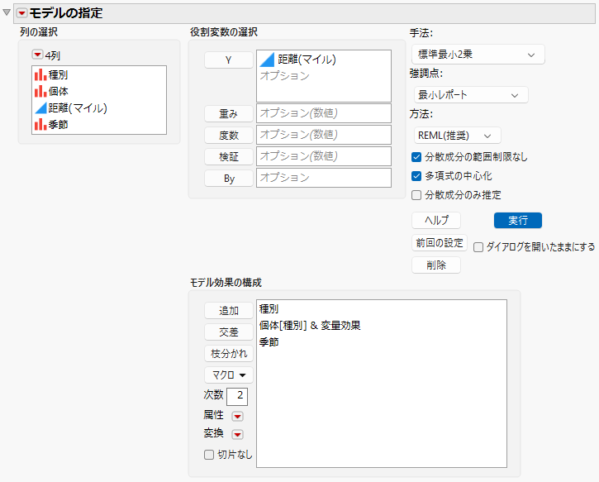Open the 手法 dropdown showing 標準最小2乗
This screenshot has width=599, height=482.
click(x=478, y=55)
